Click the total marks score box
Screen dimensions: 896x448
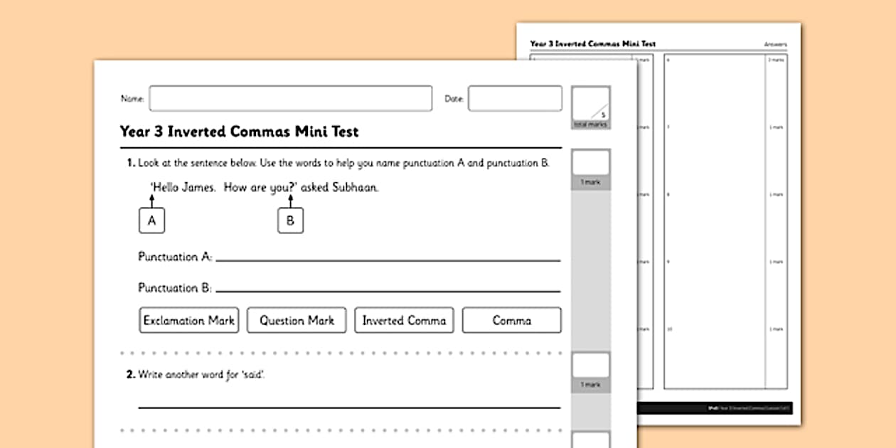[x=591, y=104]
